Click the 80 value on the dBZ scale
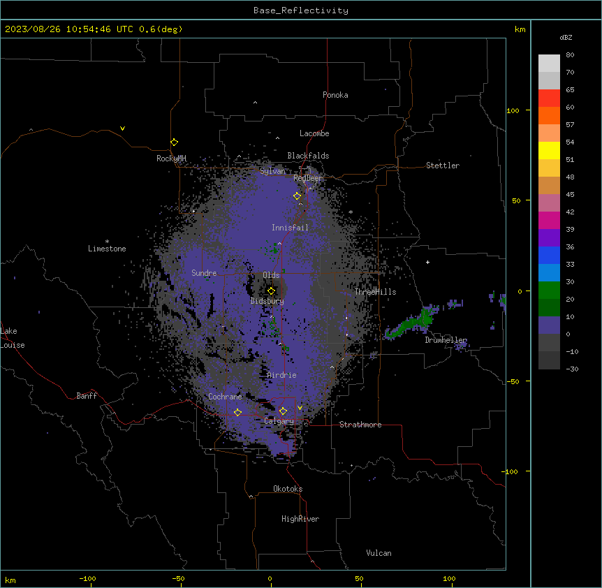 (570, 55)
